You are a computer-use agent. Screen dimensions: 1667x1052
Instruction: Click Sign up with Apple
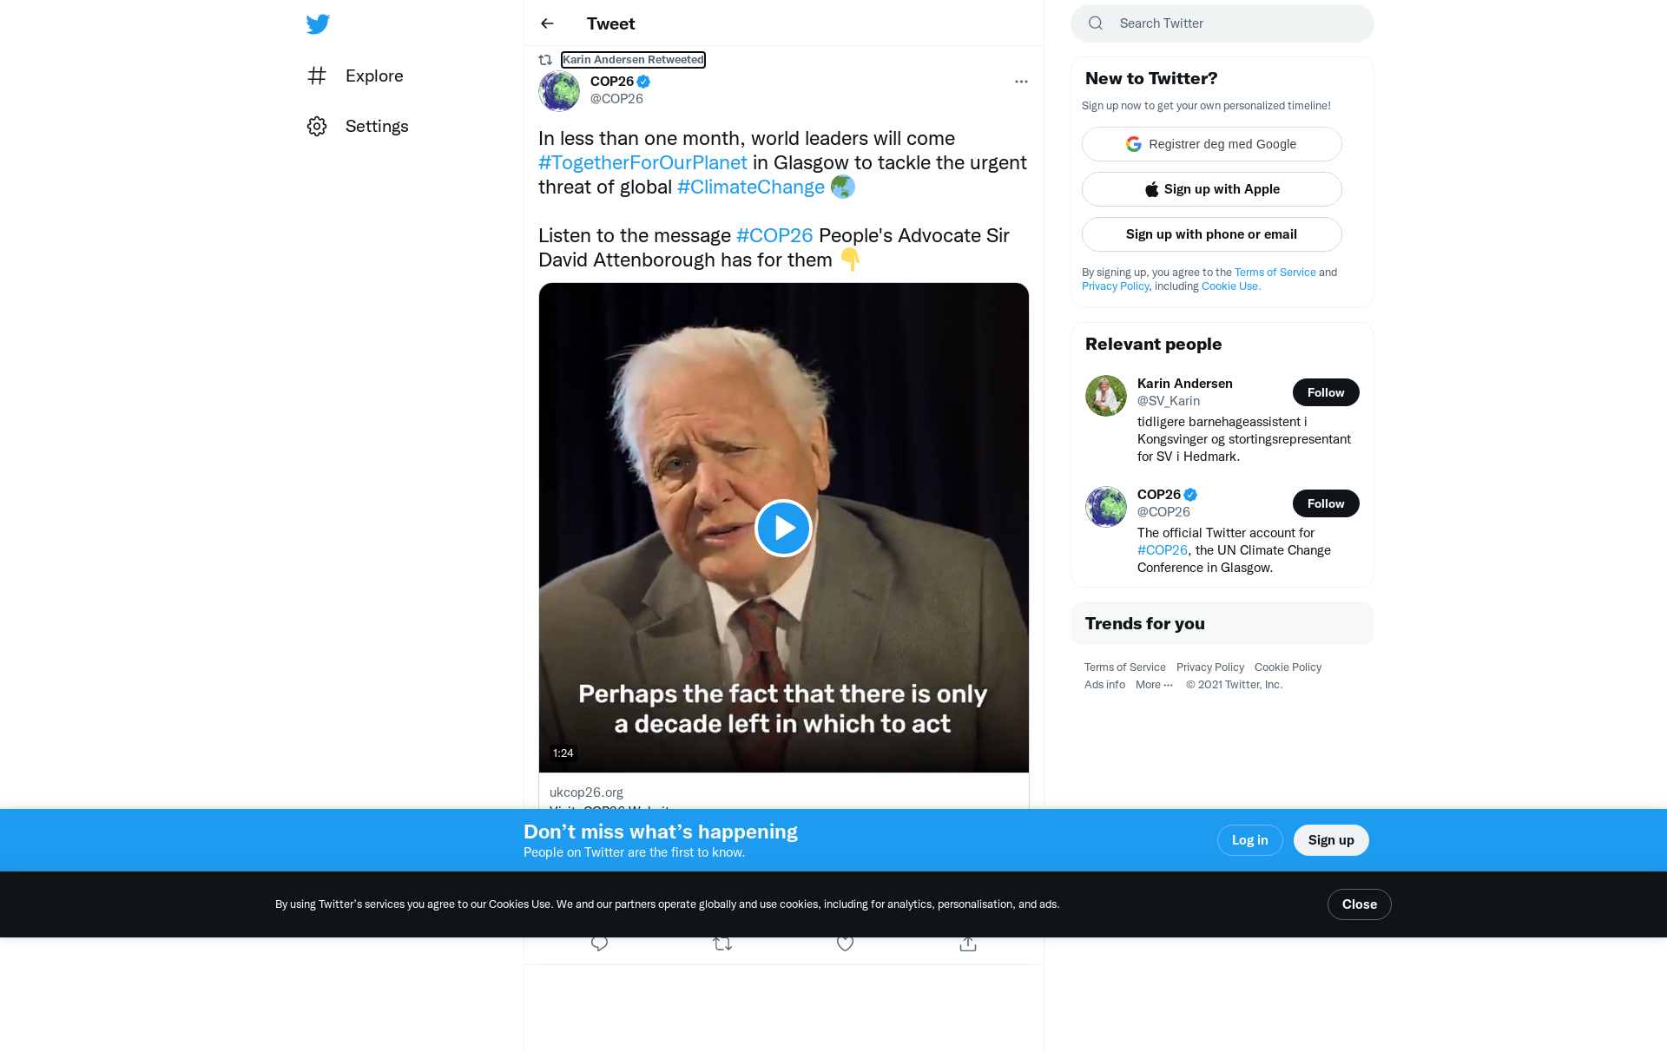(1211, 189)
